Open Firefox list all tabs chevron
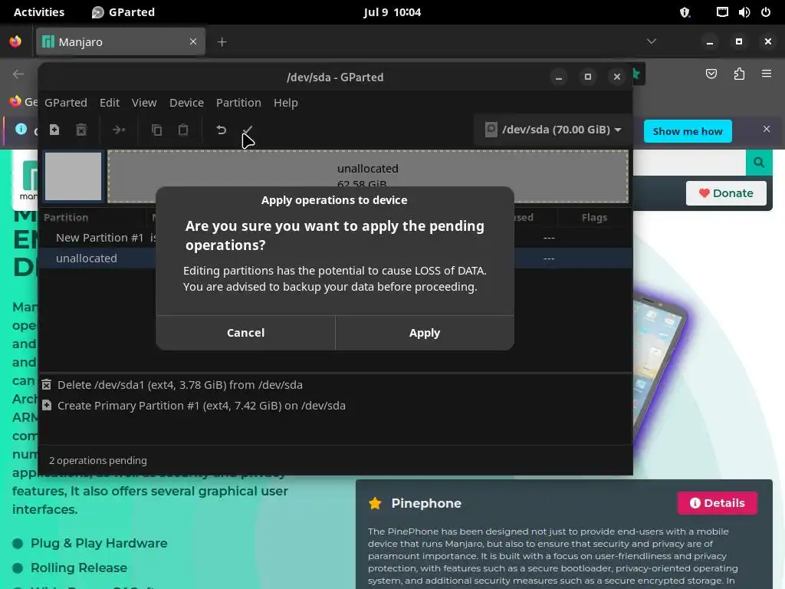Screen dimensions: 785x589 click(652, 41)
